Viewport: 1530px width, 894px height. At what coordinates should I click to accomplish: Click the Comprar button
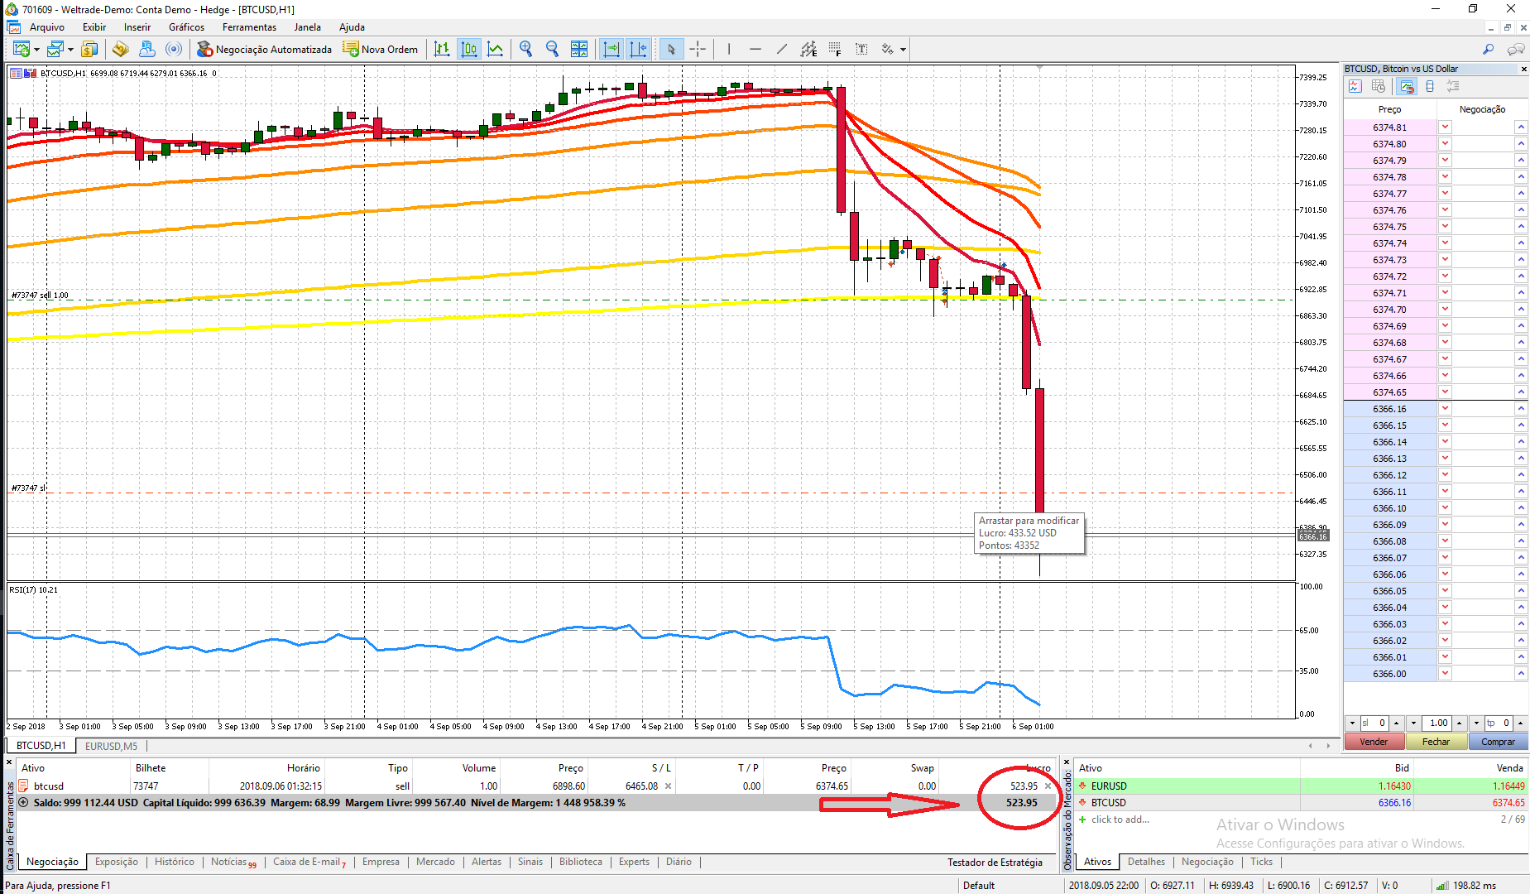(x=1498, y=742)
